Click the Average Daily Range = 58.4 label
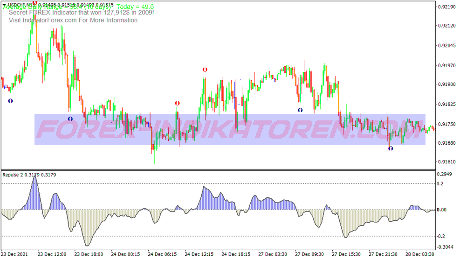 [57, 7]
